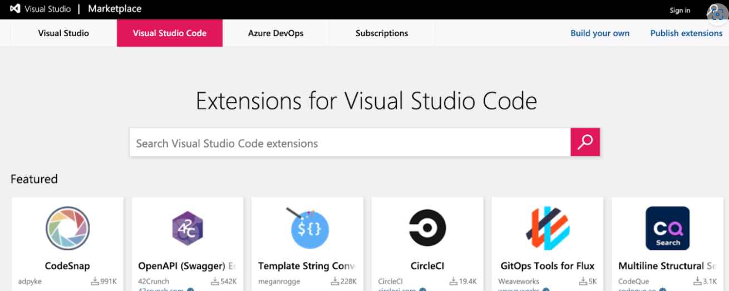The height and width of the screenshot is (291, 729).
Task: Click the 3.1K download count
Action: pyautogui.click(x=709, y=282)
